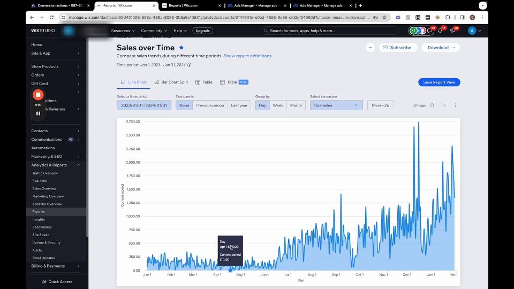Open the report's three-dot more actions button
The image size is (514, 289).
coord(370,48)
